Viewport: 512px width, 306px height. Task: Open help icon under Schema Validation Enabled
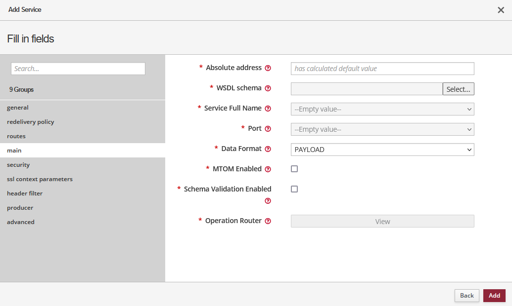point(268,201)
